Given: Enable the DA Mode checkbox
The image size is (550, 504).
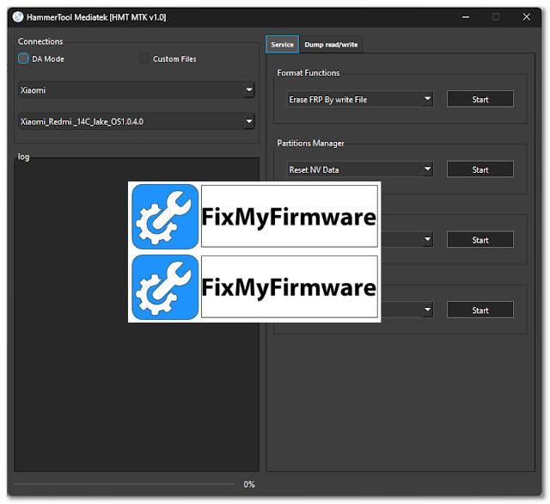Looking at the screenshot, I should click(24, 58).
